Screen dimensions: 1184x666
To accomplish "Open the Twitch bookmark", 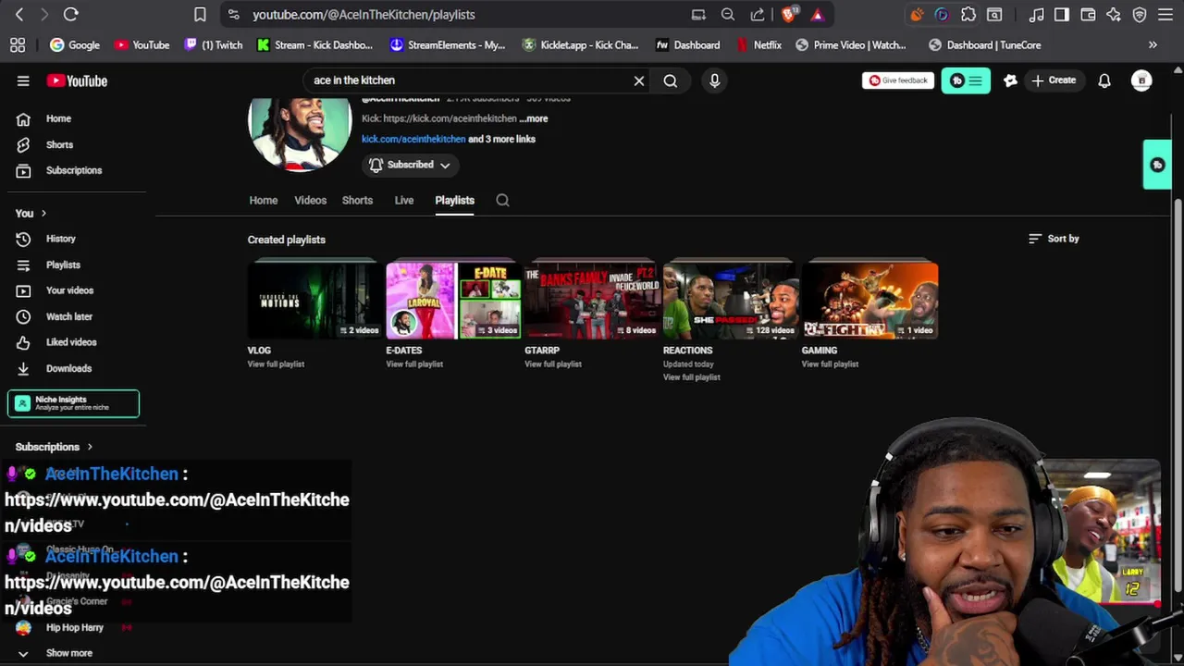I will (x=214, y=44).
